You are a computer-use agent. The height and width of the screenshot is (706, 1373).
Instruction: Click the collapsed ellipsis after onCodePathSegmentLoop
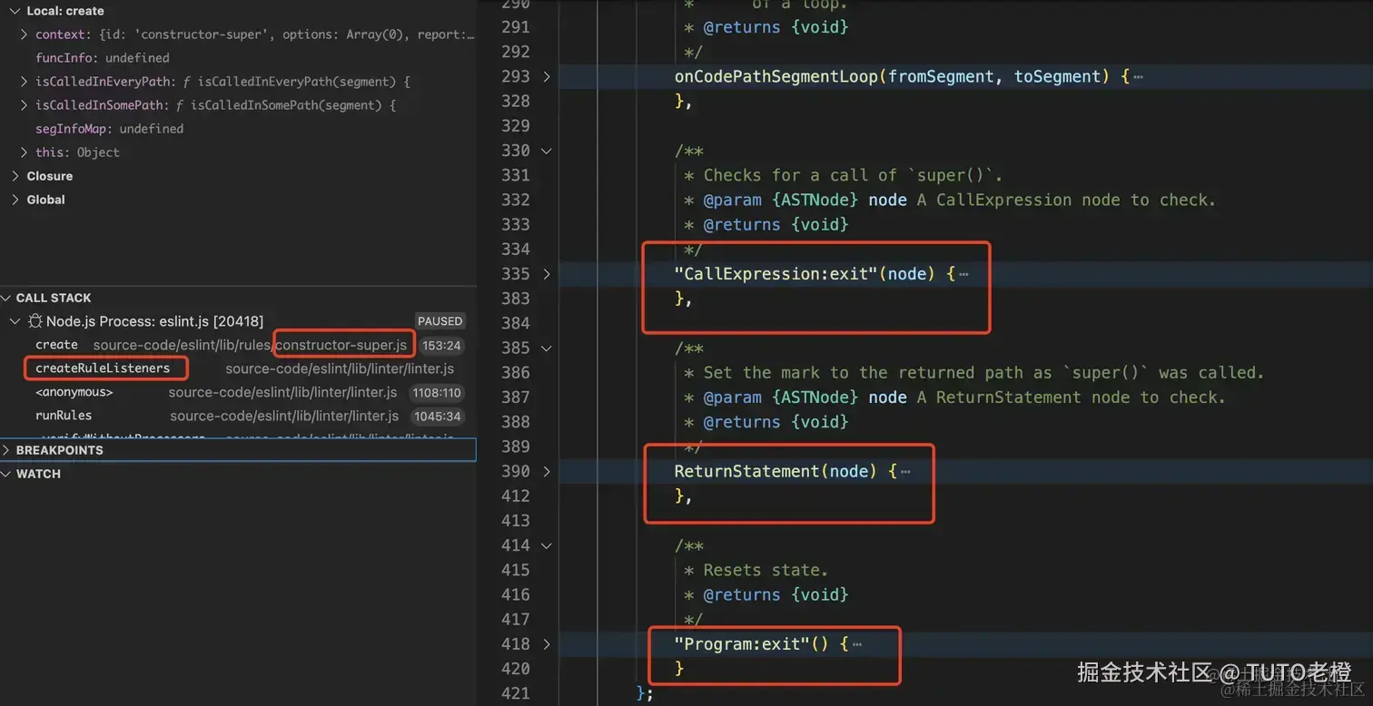1139,77
